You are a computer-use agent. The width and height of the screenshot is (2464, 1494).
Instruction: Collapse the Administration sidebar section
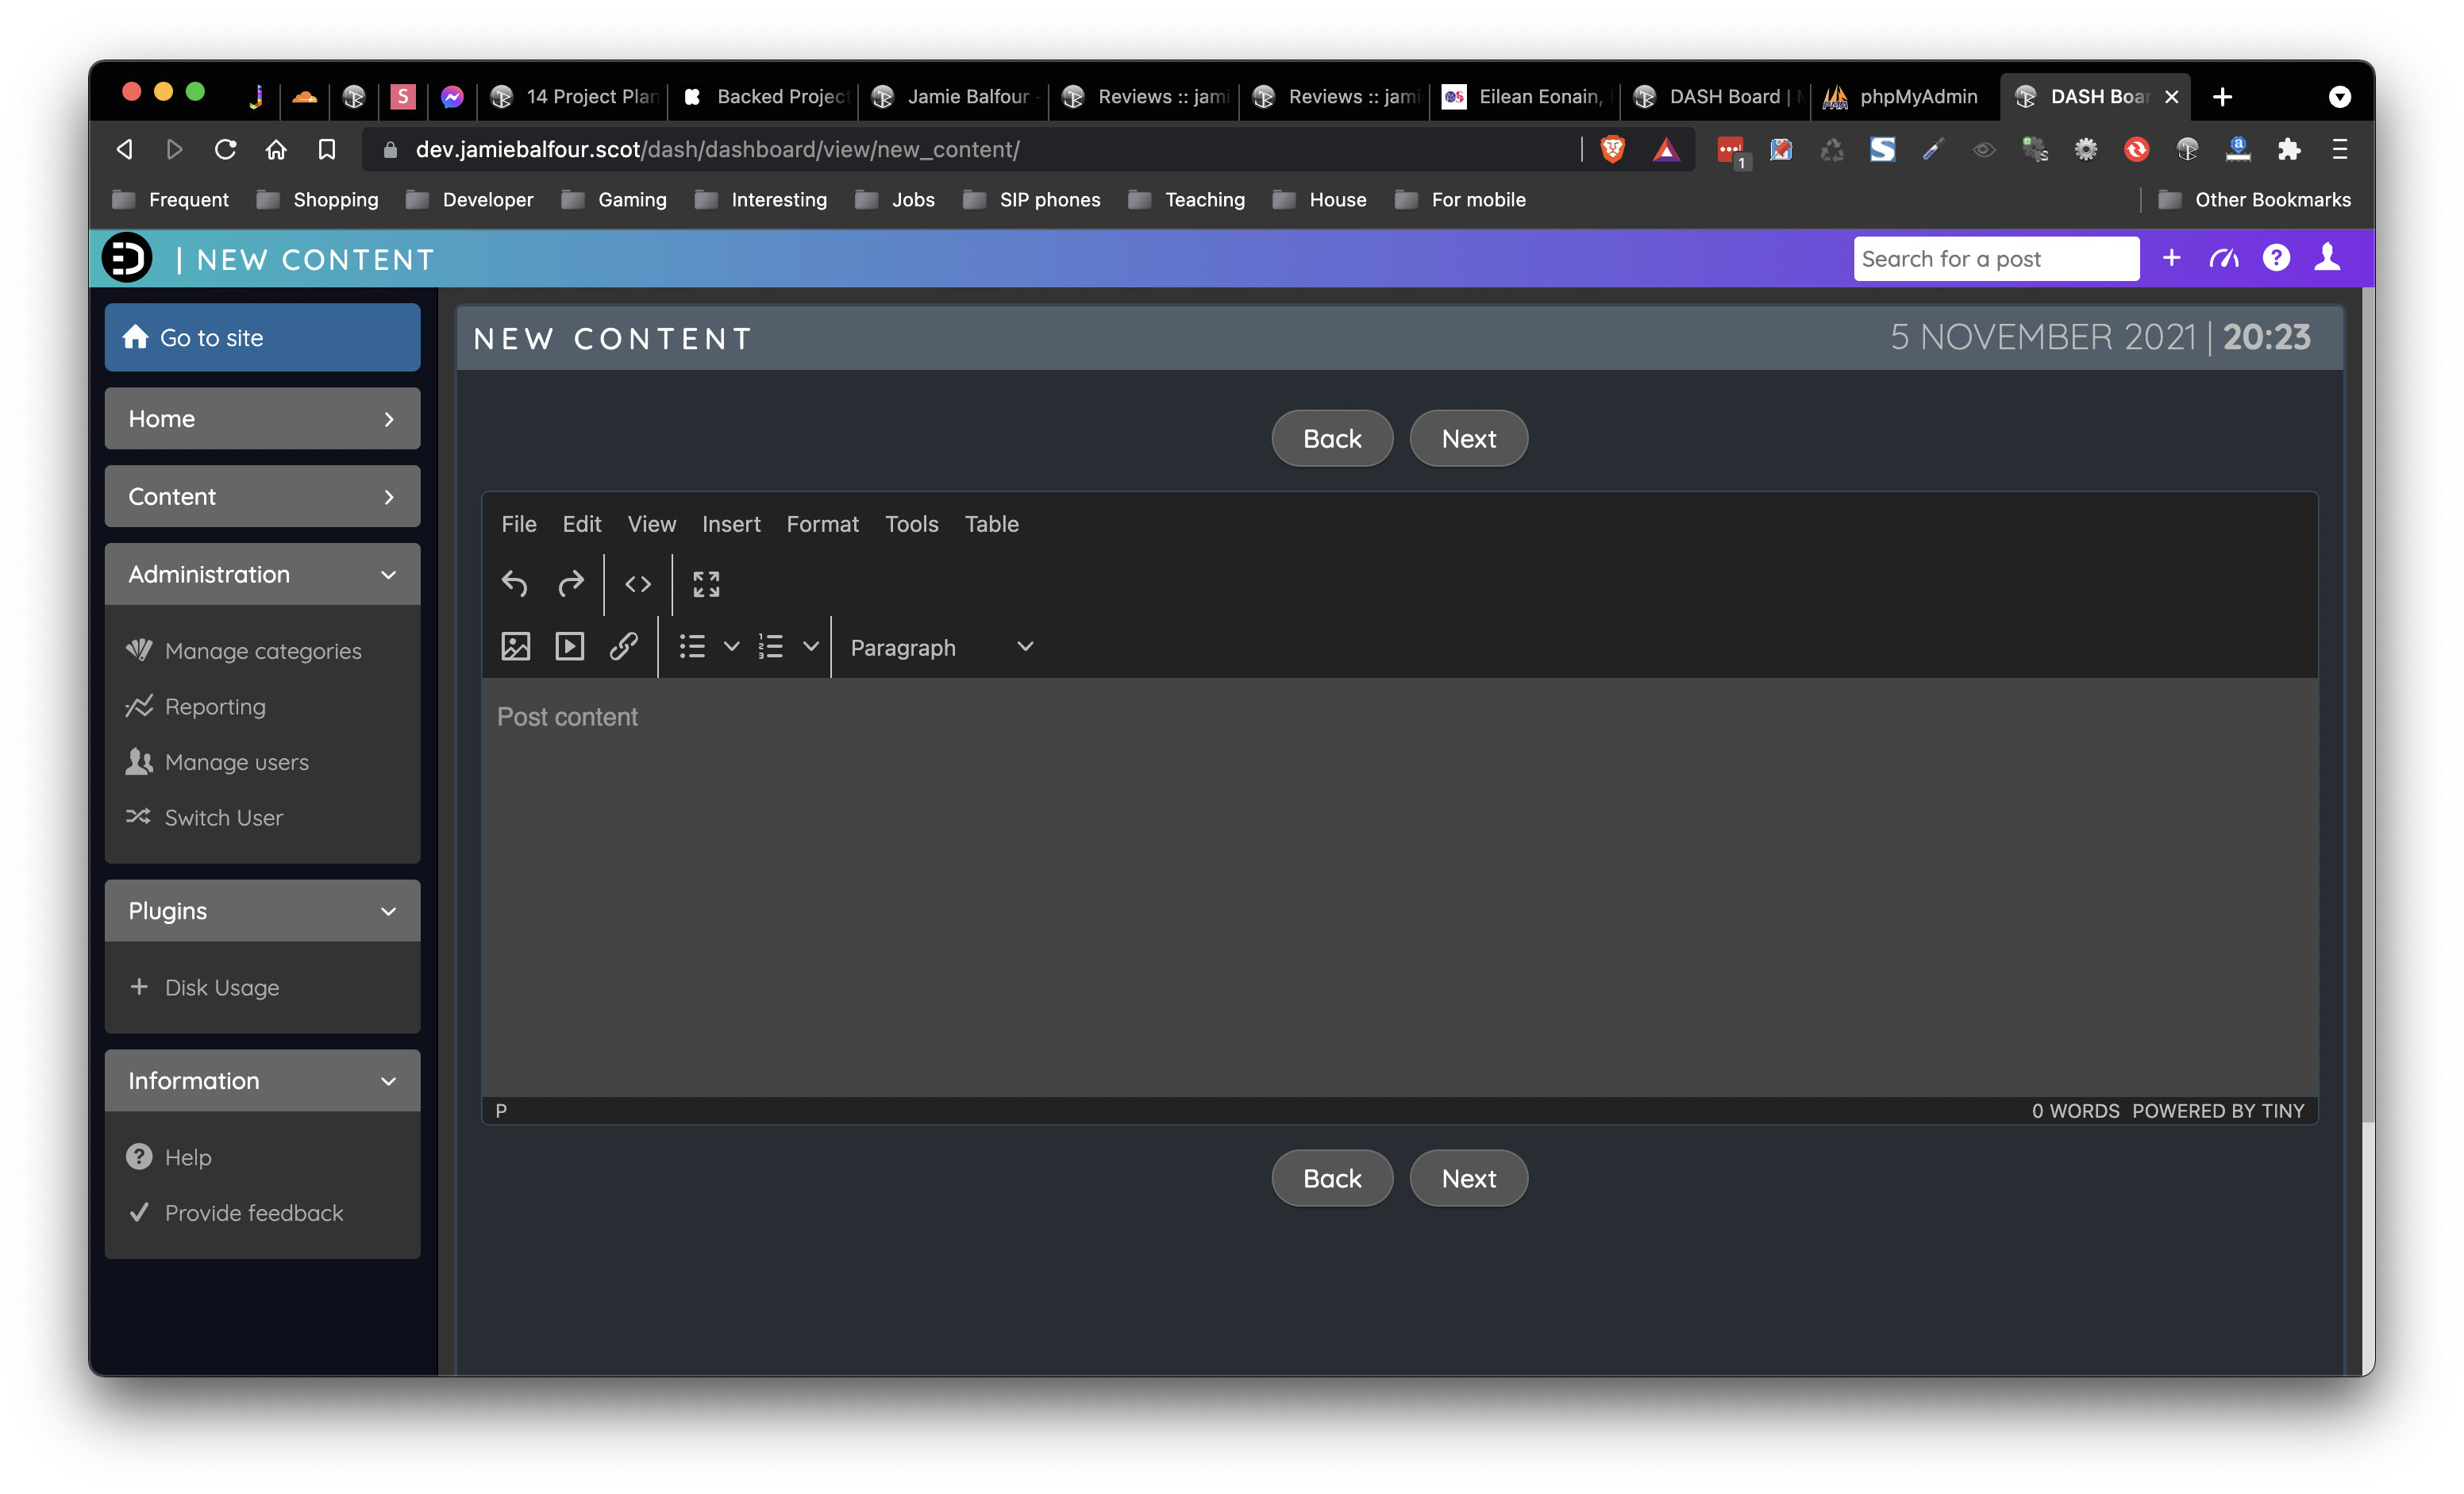tap(262, 574)
